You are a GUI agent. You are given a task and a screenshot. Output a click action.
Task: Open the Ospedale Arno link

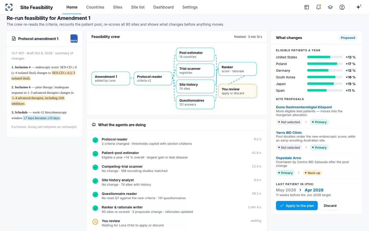[289, 158]
